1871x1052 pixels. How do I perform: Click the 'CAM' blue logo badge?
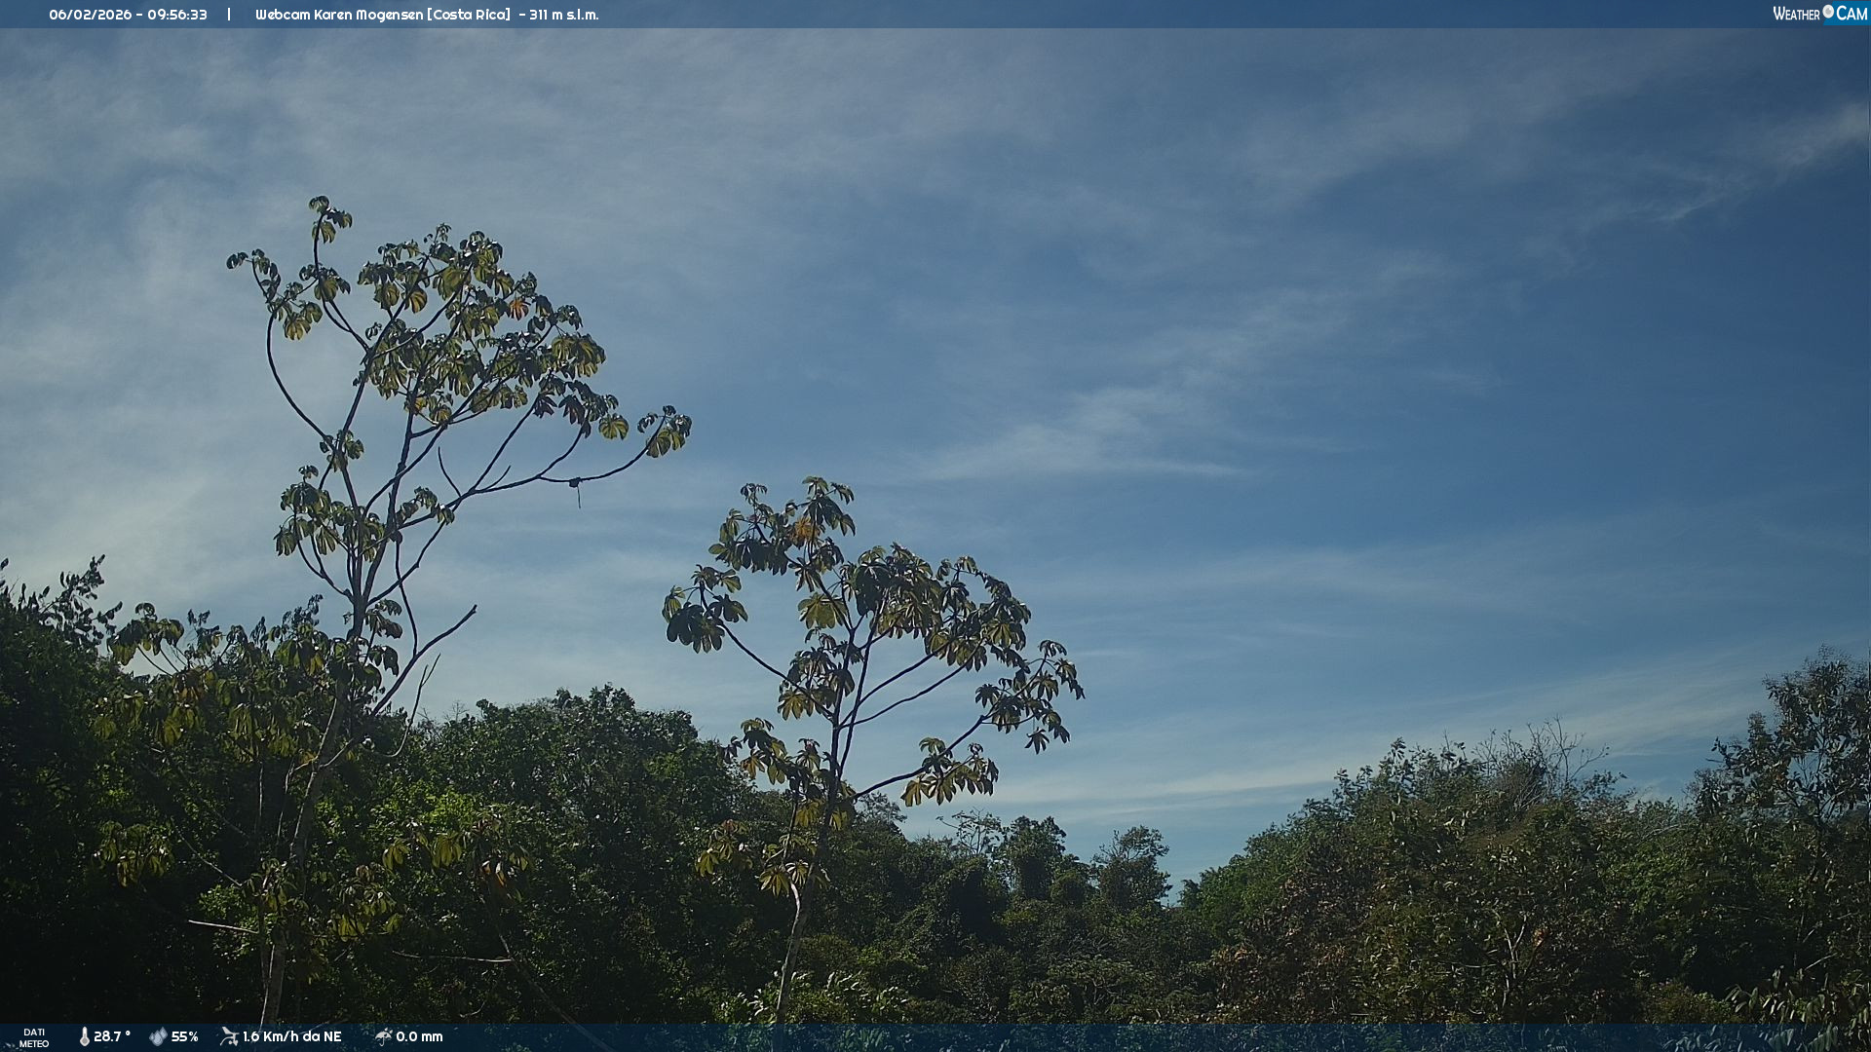click(1852, 14)
